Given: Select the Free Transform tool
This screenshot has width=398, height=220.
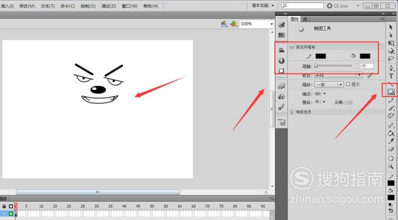Looking at the screenshot, I should point(391,43).
